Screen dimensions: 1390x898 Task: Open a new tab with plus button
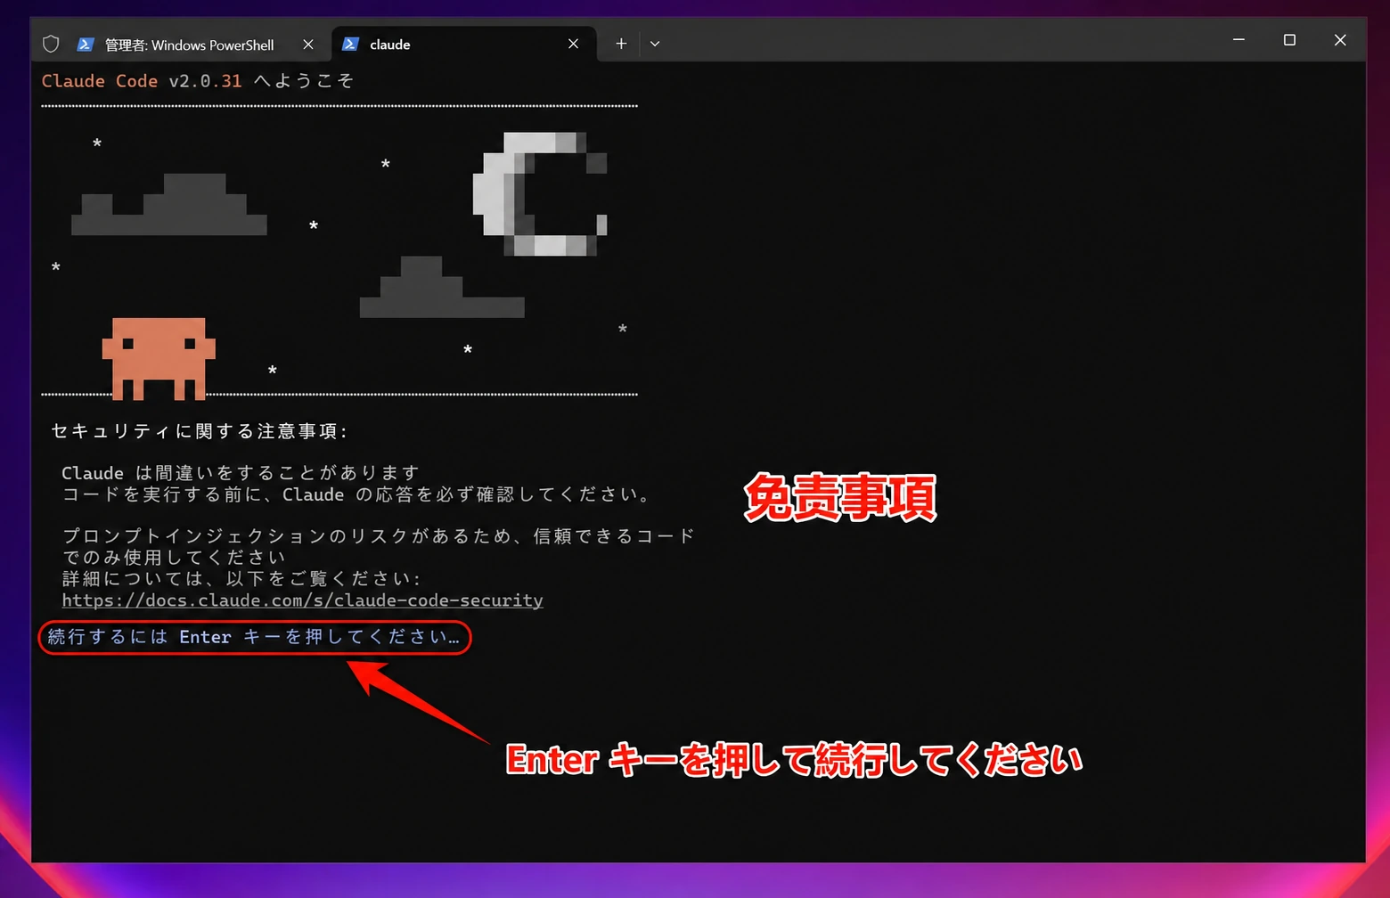click(x=621, y=44)
